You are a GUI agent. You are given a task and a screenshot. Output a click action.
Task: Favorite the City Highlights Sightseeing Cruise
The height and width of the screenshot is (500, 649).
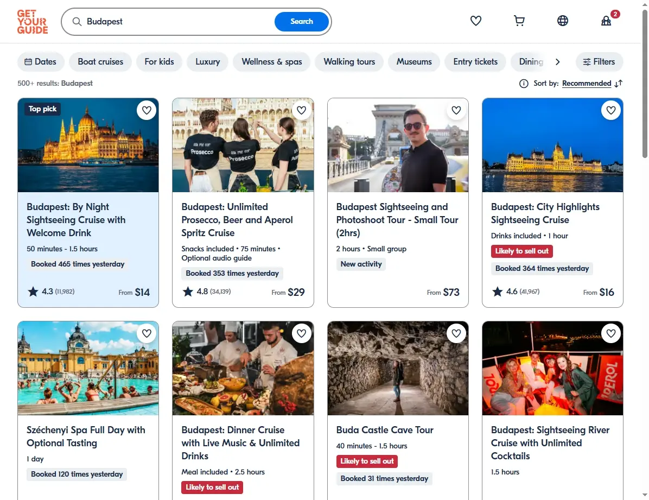point(611,110)
